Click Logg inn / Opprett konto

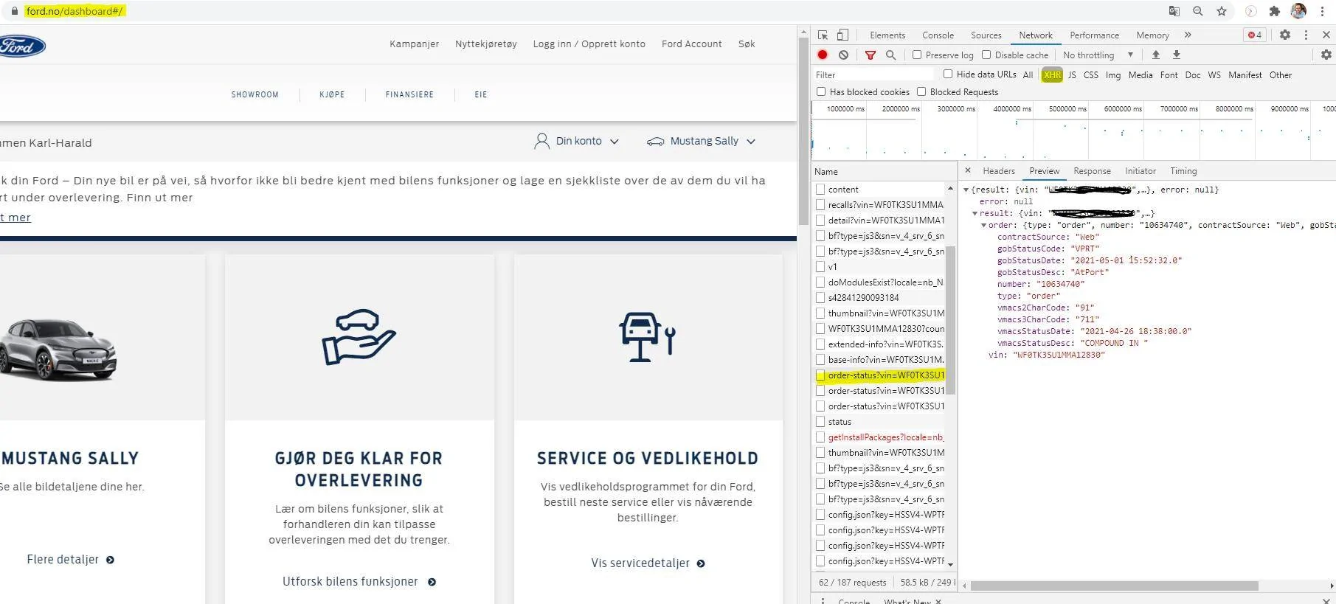click(589, 44)
